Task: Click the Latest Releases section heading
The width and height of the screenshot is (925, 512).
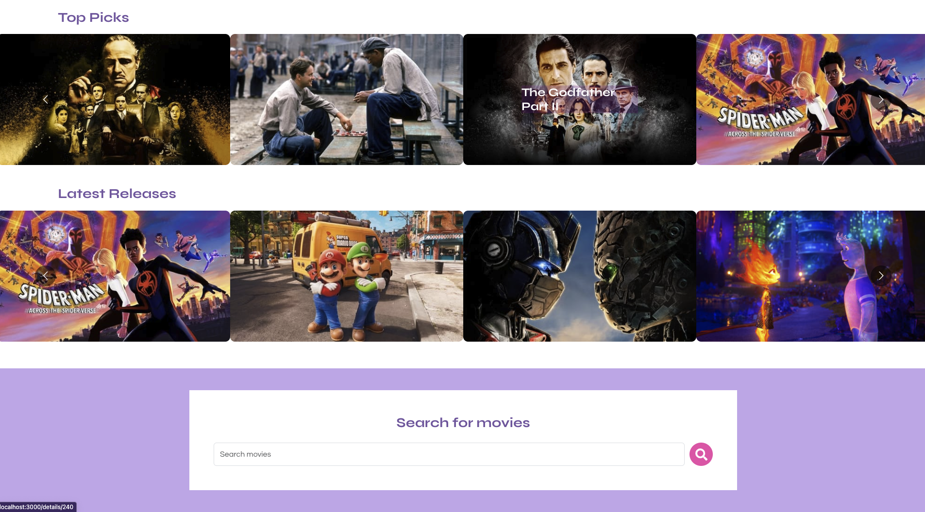Action: click(x=117, y=194)
